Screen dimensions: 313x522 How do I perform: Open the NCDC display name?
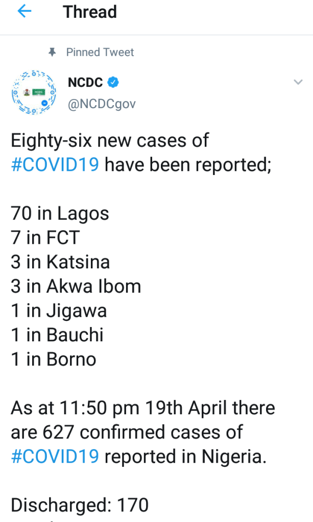point(85,82)
